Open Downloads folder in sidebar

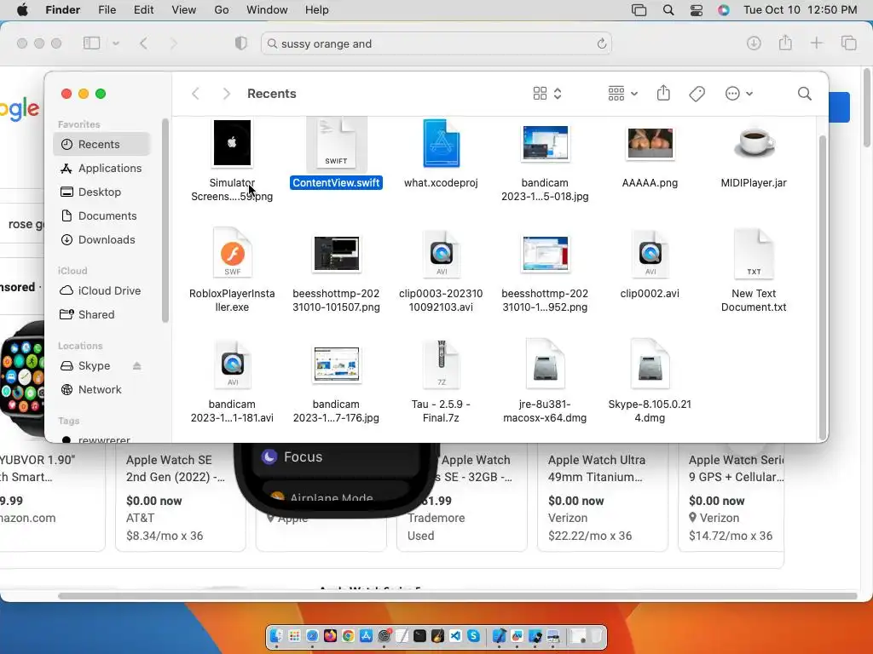[x=102, y=239]
